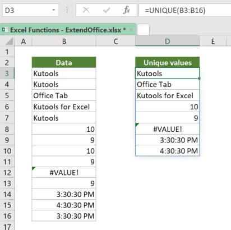The image size is (231, 230).
Task: Select row 1 header
Action: pos(7,52)
